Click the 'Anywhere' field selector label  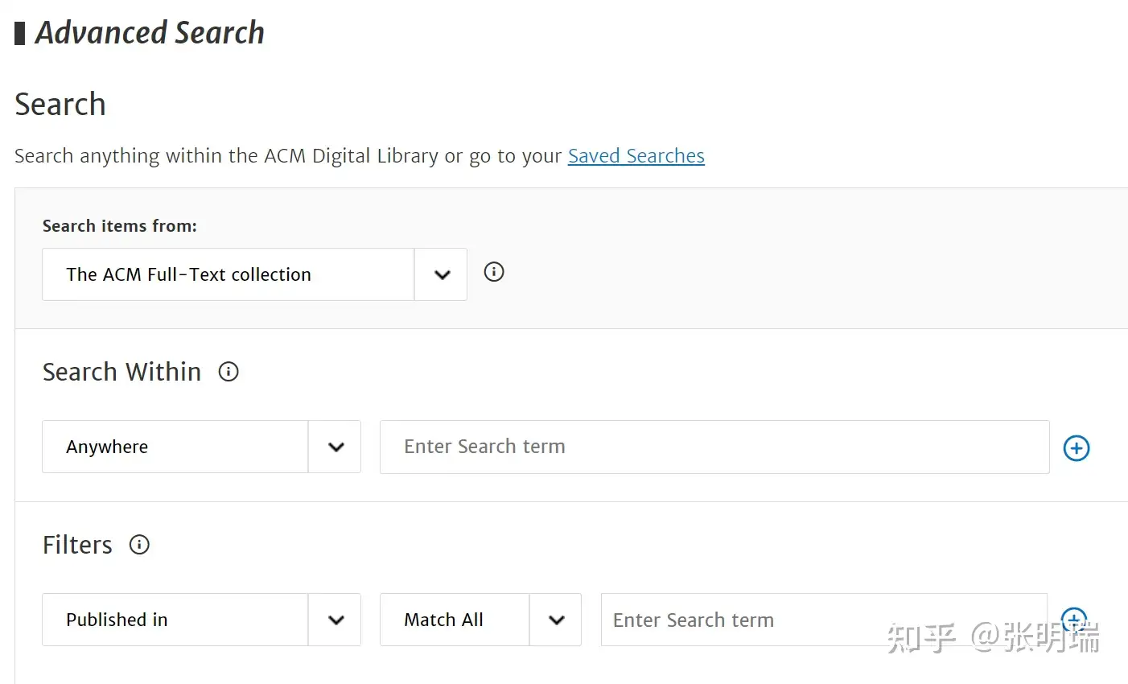(x=107, y=447)
